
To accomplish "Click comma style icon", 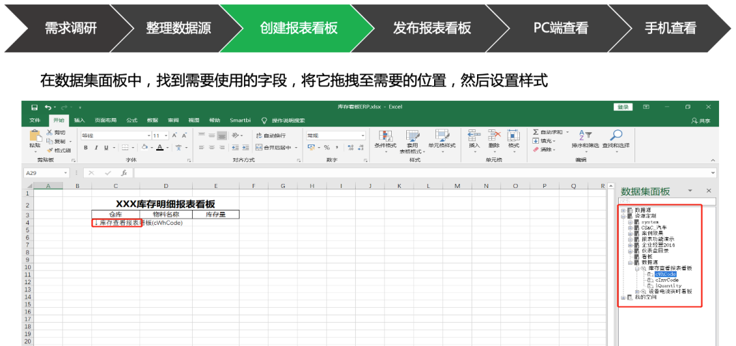I will pos(337,147).
